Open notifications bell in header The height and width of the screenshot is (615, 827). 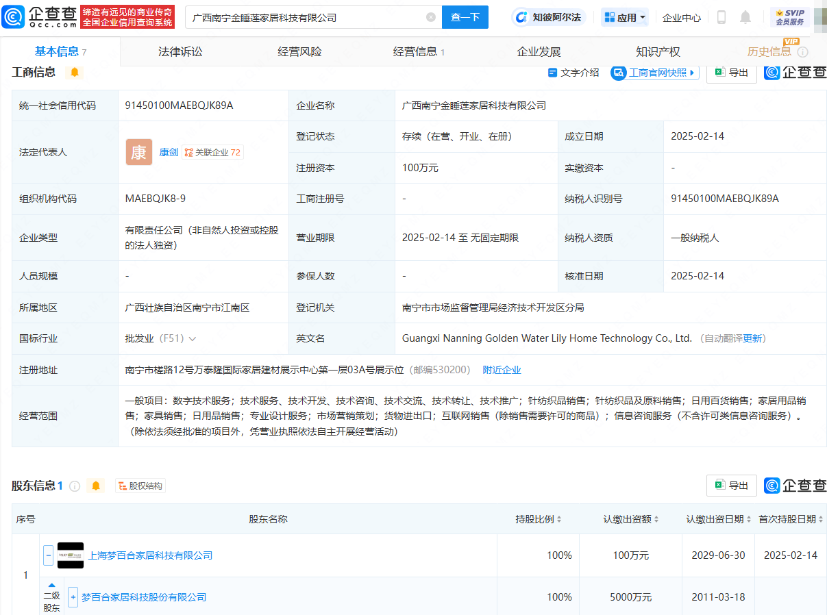[x=745, y=17]
